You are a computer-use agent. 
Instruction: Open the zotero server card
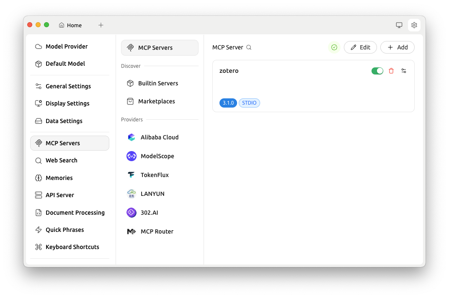click(293, 86)
